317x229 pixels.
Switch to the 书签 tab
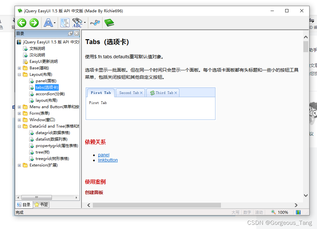[41, 204]
